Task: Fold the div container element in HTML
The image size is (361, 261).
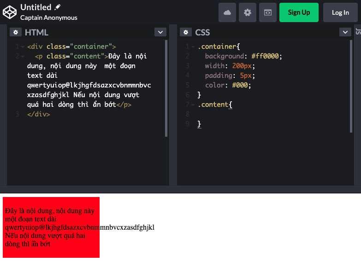Action: click(23, 47)
